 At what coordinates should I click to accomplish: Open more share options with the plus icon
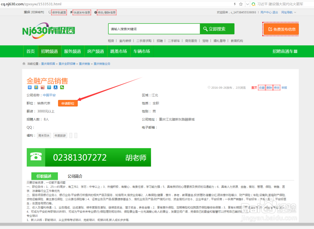[x=30, y=87]
